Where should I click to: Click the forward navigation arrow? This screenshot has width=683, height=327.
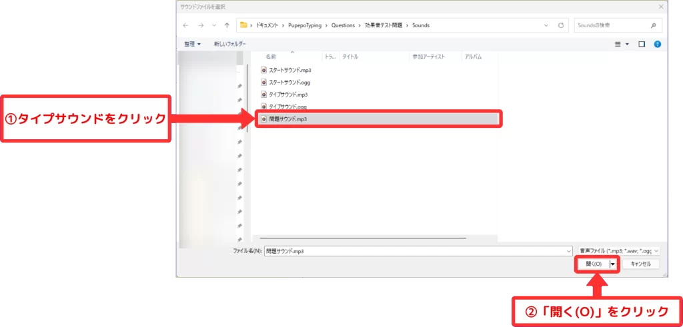pyautogui.click(x=201, y=25)
